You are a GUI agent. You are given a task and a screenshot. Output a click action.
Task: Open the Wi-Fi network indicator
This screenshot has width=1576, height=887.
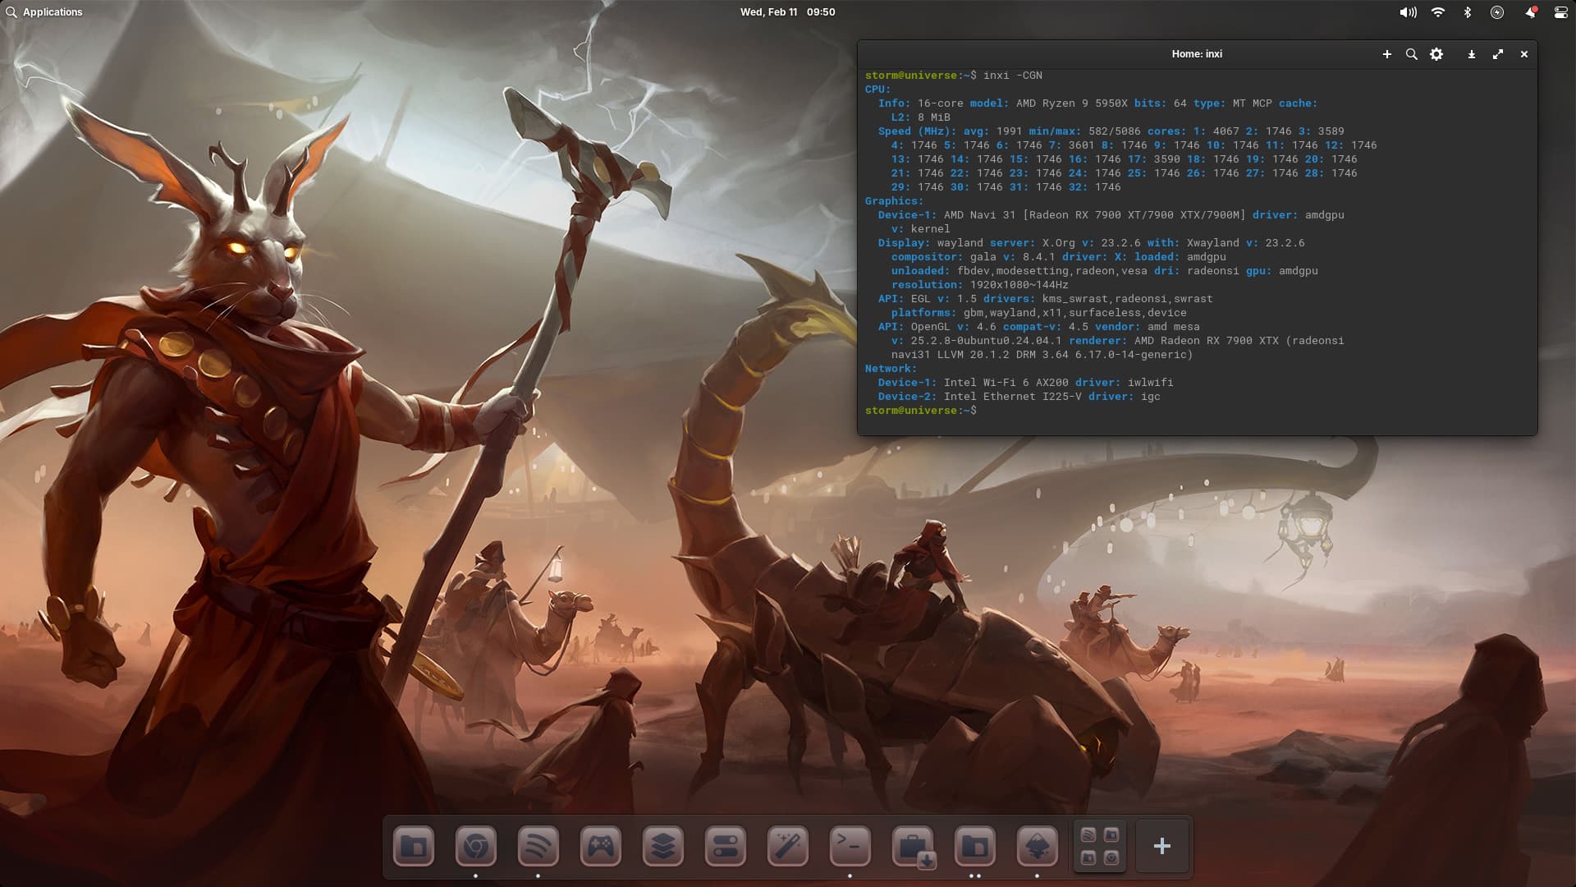click(x=1438, y=12)
